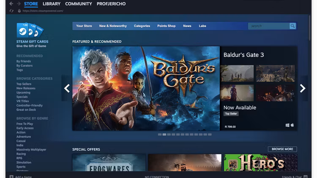Browse Upcoming games
The image size is (317, 178).
pyautogui.click(x=23, y=92)
